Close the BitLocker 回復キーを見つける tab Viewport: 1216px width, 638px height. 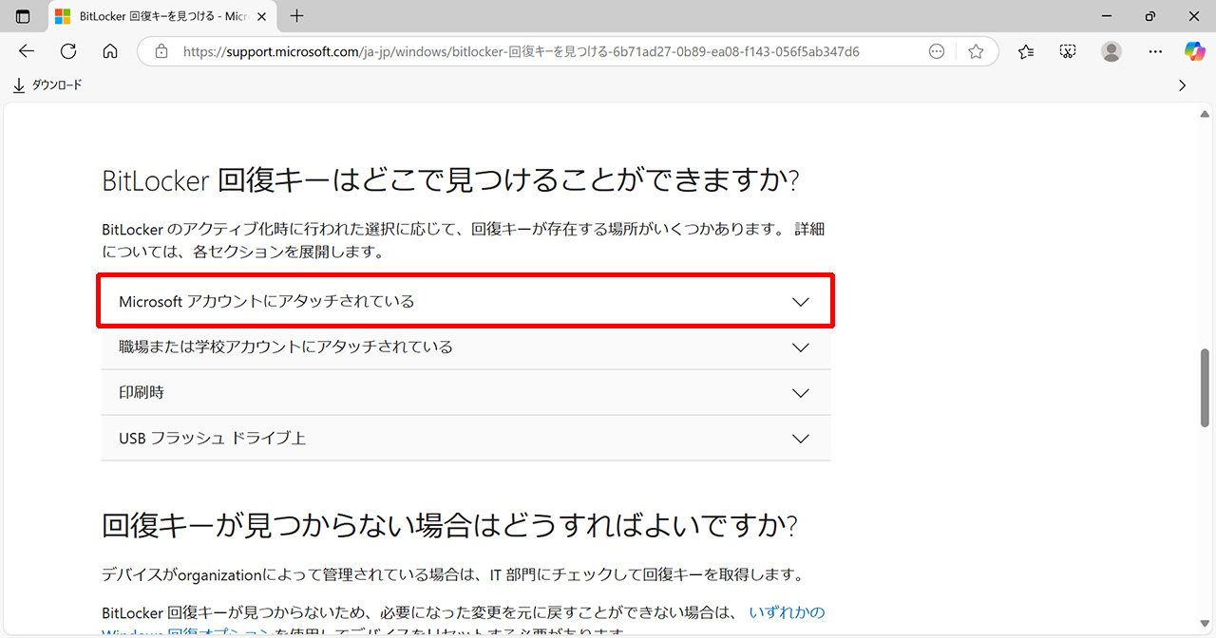261,16
